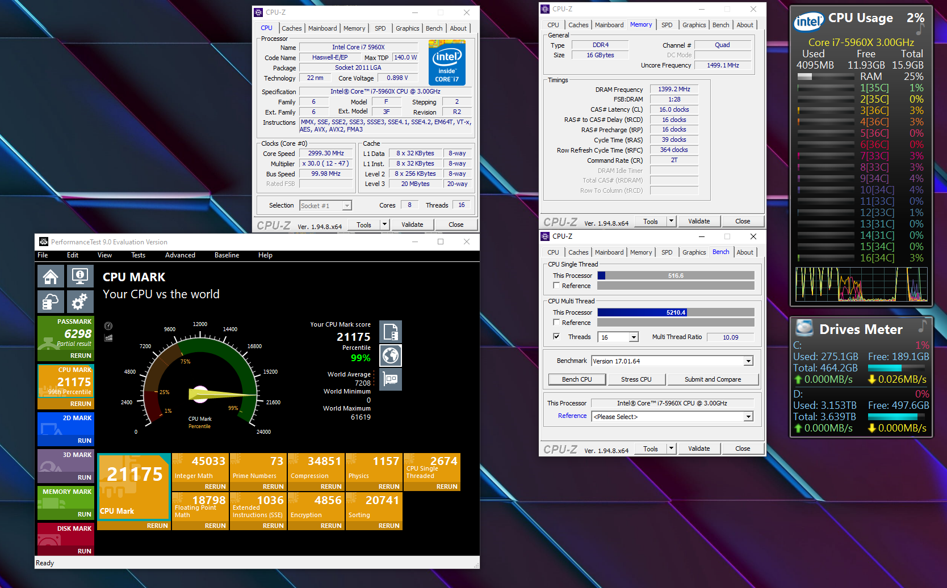This screenshot has width=947, height=588.
Task: Enable Reference checkbox under CPU Single Thread
Action: pos(556,286)
